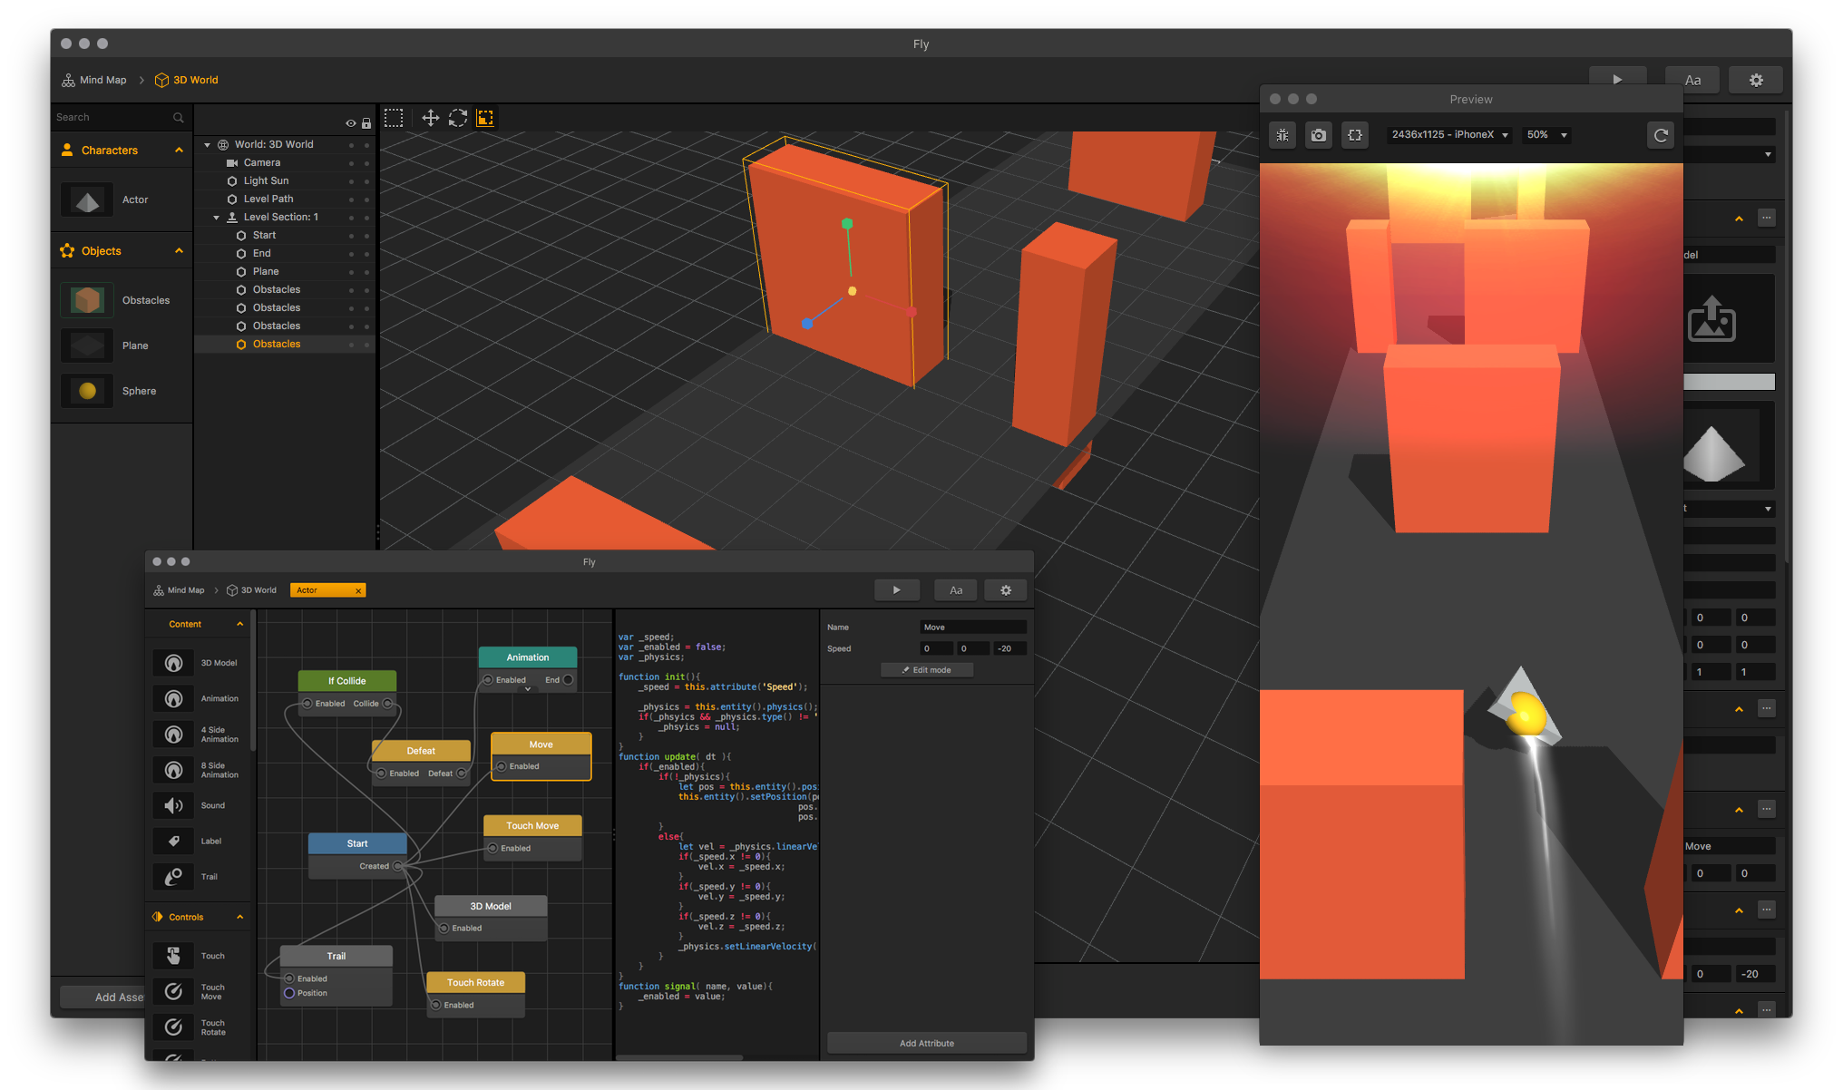1843x1090 pixels.
Task: Pick the 3D Model content icon
Action: pyautogui.click(x=173, y=663)
